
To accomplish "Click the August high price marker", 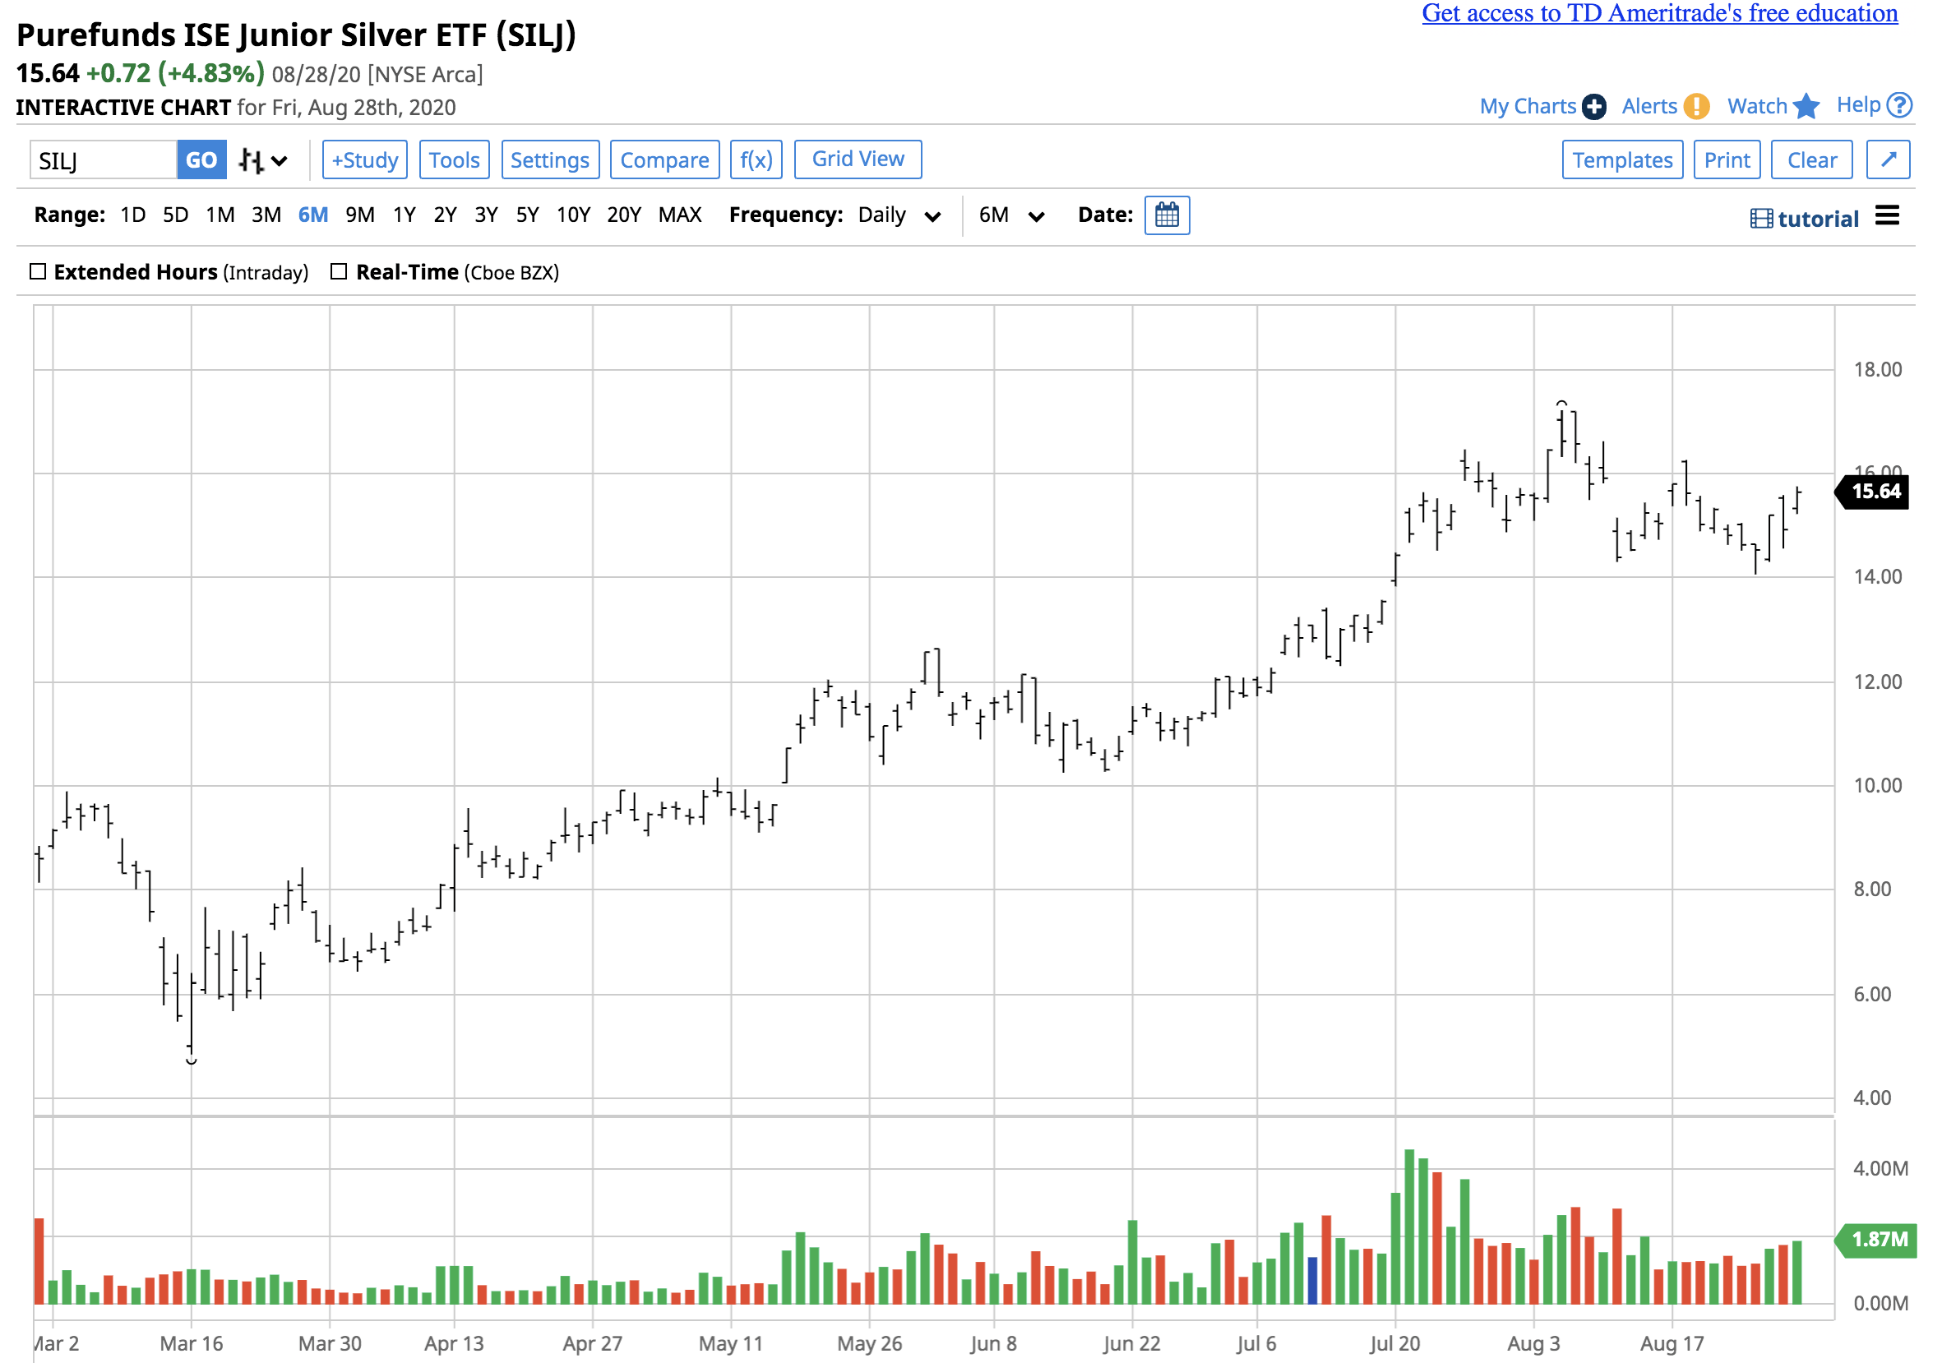I will coord(1561,404).
